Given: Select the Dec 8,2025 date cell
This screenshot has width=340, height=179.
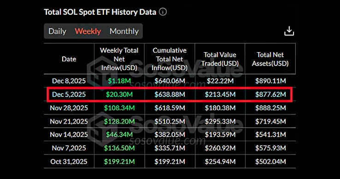Looking at the screenshot, I should [x=69, y=81].
